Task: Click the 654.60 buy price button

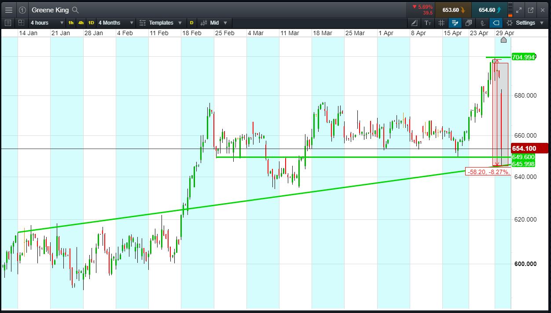Action: click(489, 10)
